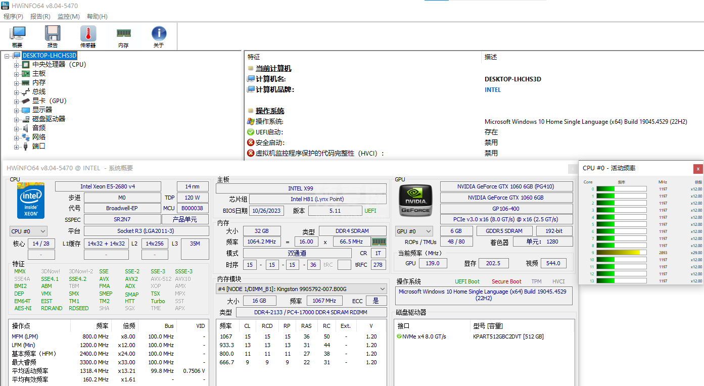Click the Turbo feature flag
Image resolution: width=704 pixels, height=386 pixels.
pyautogui.click(x=158, y=301)
